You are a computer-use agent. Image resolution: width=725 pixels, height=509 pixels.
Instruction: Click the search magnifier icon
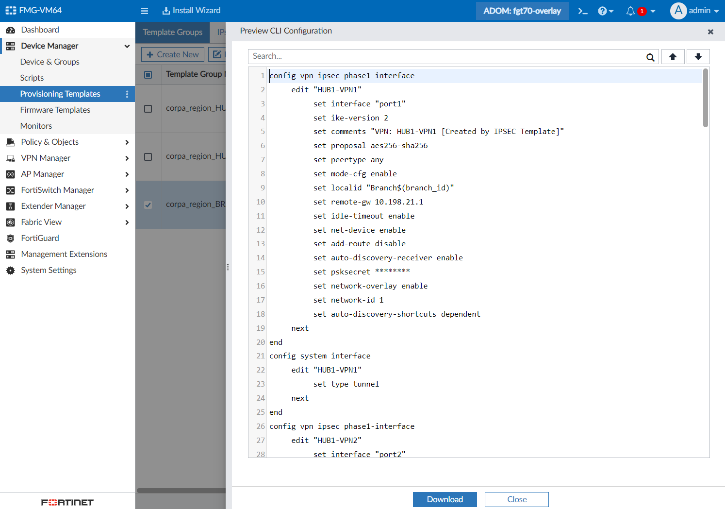tap(650, 57)
